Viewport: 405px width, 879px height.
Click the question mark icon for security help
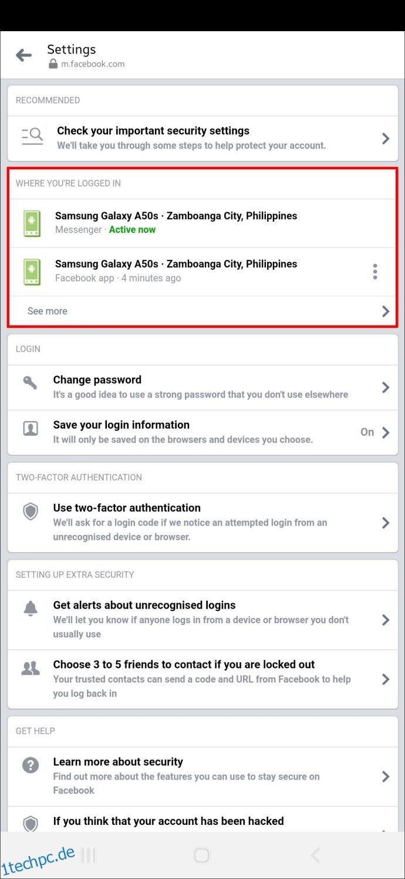pyautogui.click(x=31, y=765)
